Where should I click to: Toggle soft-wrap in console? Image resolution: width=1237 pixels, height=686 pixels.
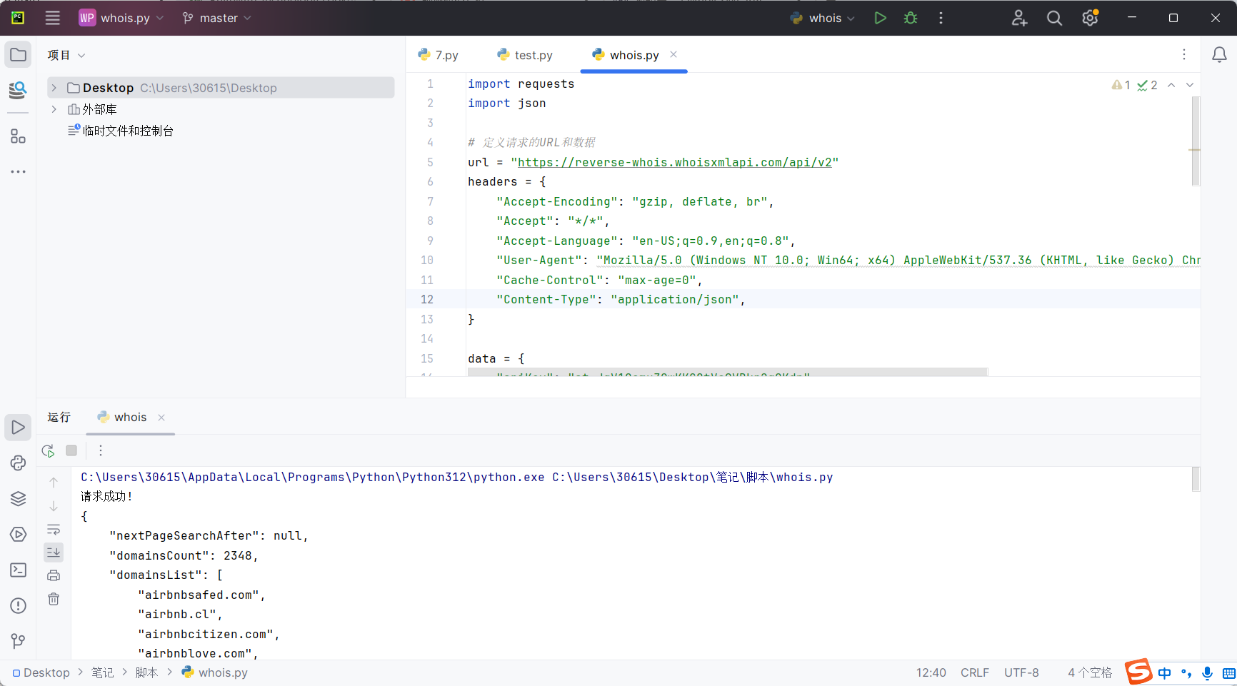coord(54,530)
